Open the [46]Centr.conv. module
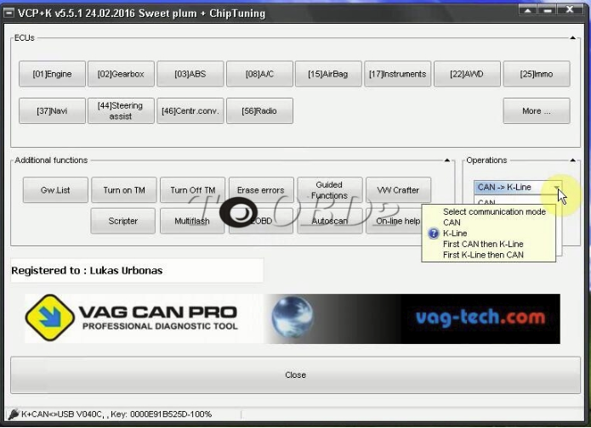 click(x=190, y=110)
